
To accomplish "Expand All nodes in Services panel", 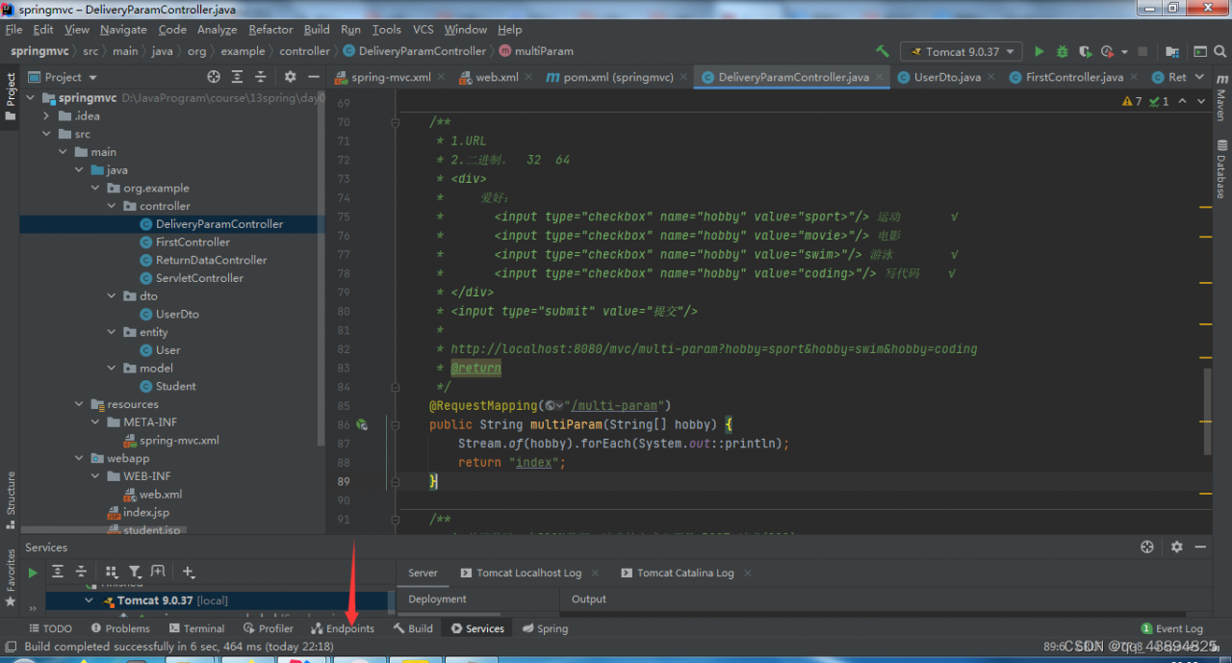I will coord(59,572).
